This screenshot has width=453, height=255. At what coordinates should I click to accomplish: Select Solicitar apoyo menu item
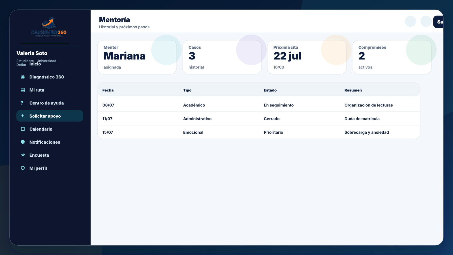(50, 116)
